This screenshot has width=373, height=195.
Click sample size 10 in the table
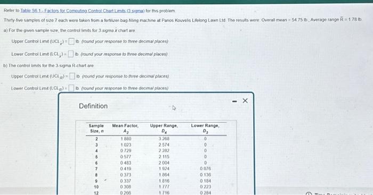(96, 187)
